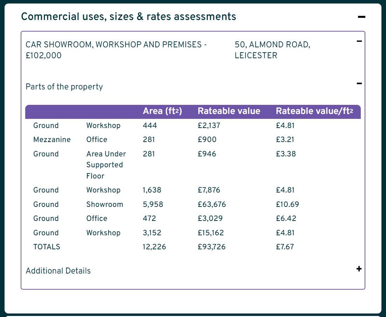Image resolution: width=386 pixels, height=317 pixels.
Task: Select the Showroom cell in the table
Action: pyautogui.click(x=105, y=204)
